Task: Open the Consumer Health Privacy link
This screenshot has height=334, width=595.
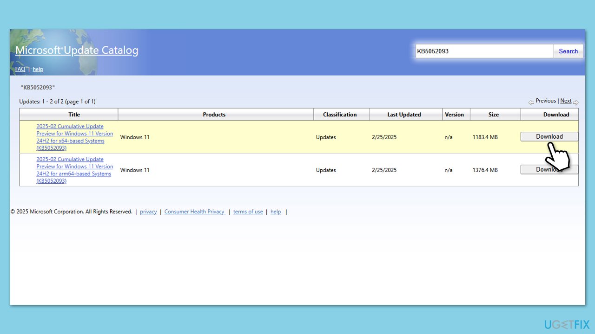Action: (195, 212)
